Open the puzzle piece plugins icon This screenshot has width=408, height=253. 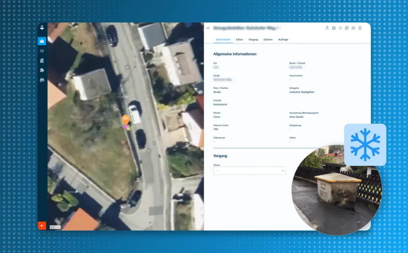coord(42,70)
